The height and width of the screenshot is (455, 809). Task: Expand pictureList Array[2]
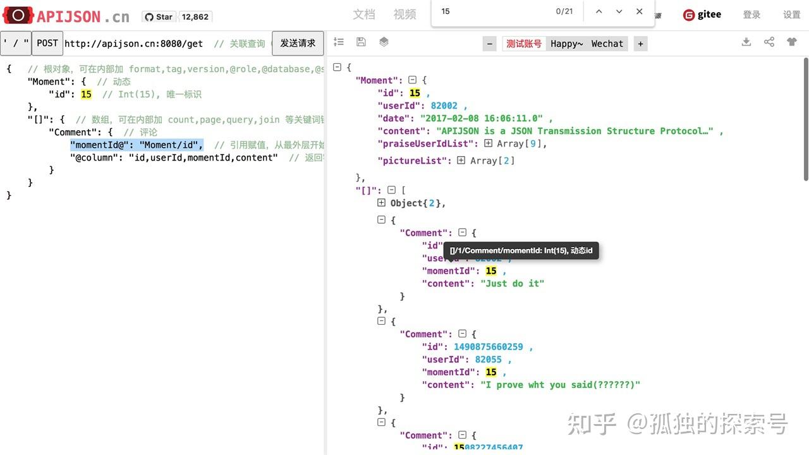click(461, 161)
